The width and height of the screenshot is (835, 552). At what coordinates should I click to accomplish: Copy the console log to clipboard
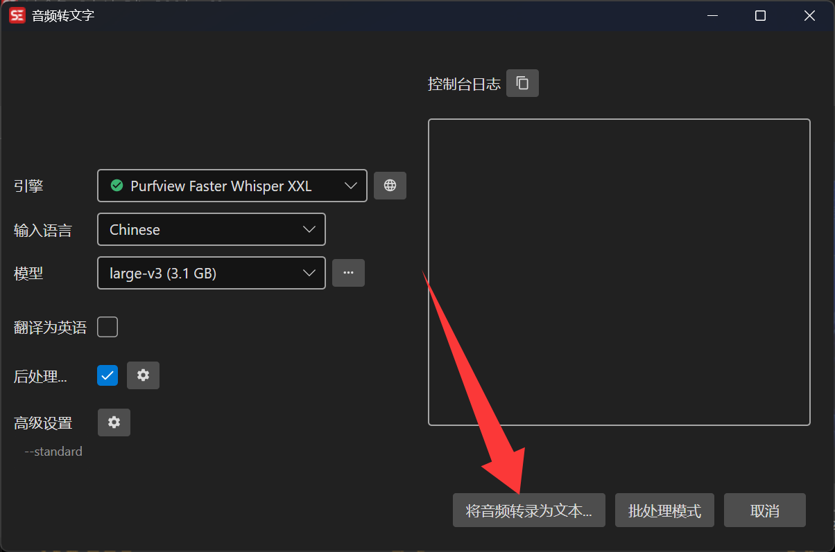point(522,83)
